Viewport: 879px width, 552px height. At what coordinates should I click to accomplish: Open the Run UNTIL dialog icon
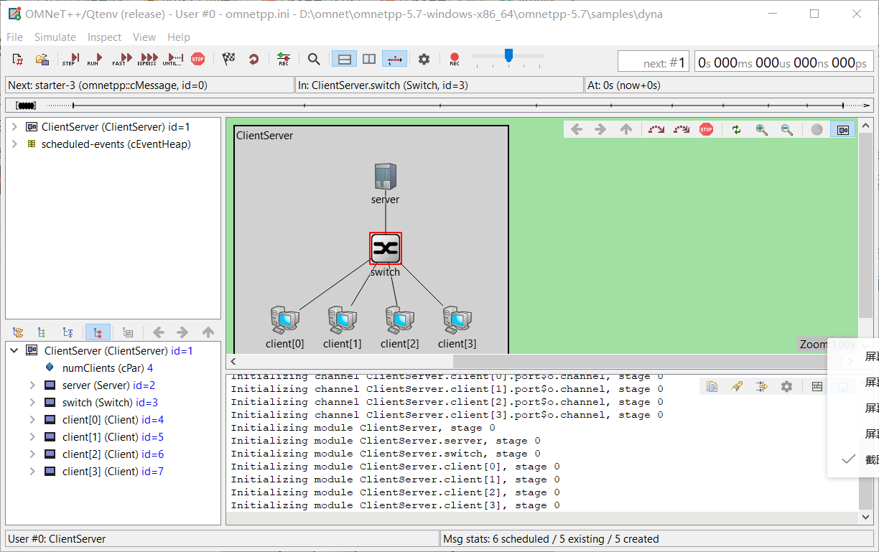coord(173,60)
